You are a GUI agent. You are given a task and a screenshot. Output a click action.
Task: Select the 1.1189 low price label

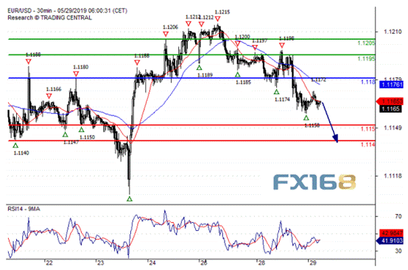click(205, 75)
